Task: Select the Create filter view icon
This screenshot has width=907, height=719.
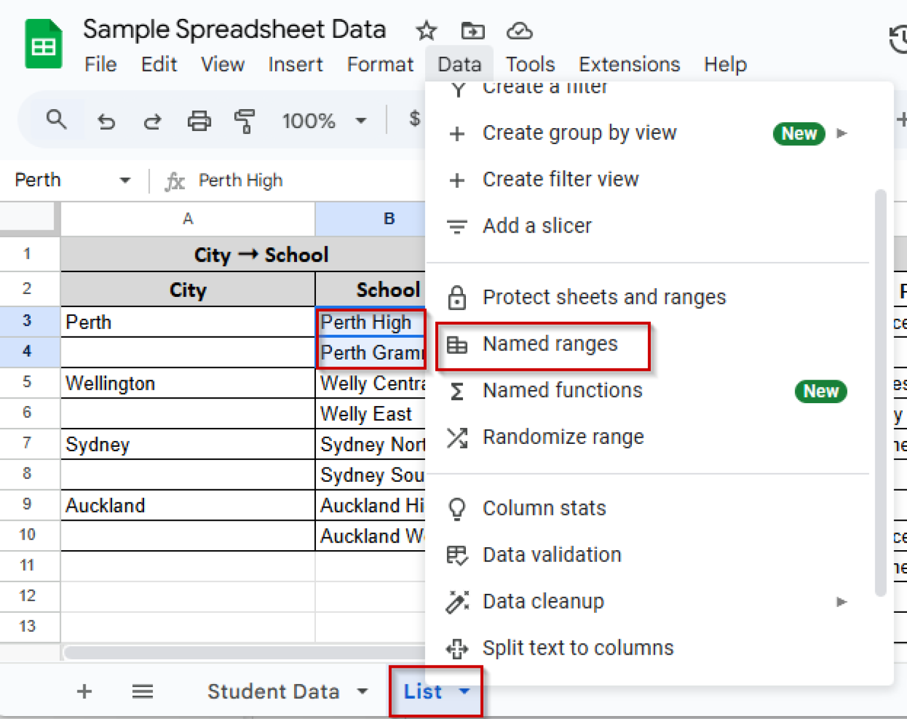Action: [x=456, y=180]
